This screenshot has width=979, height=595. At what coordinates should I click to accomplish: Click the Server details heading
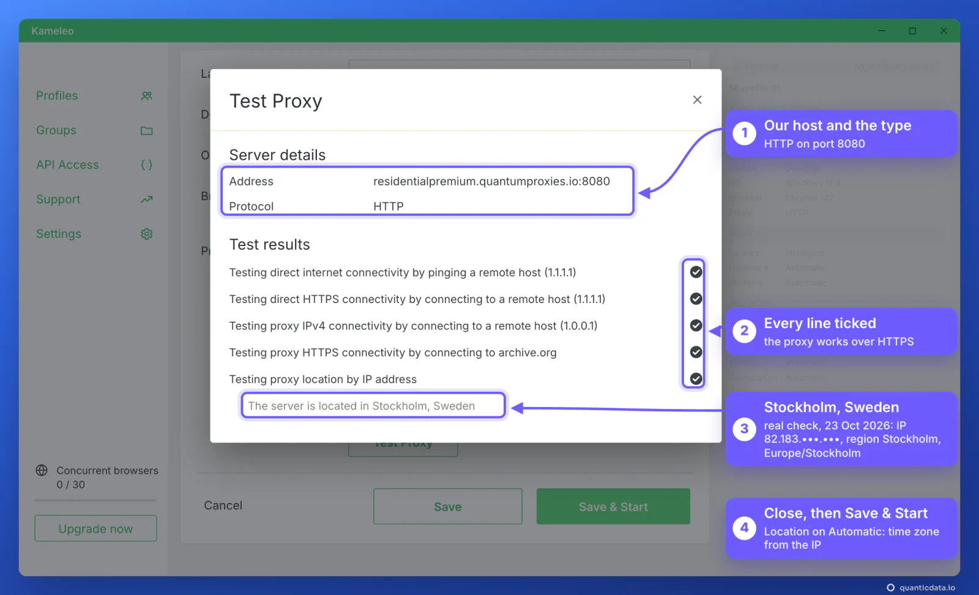[x=277, y=155]
